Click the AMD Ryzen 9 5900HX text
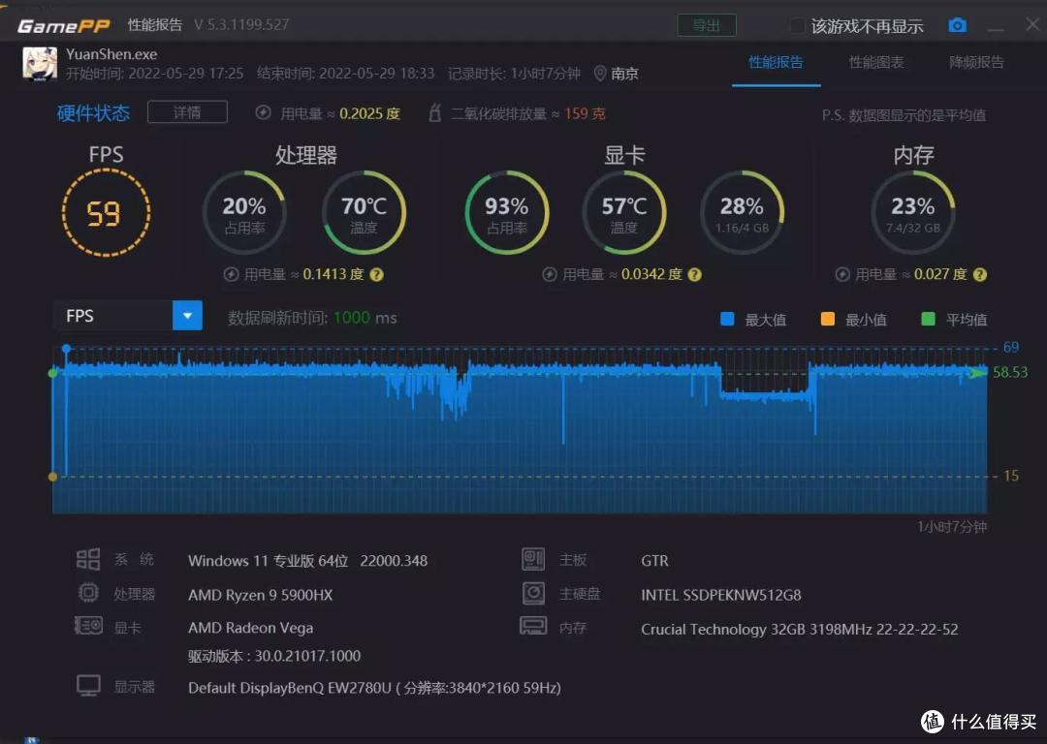The height and width of the screenshot is (744, 1047). 261,595
